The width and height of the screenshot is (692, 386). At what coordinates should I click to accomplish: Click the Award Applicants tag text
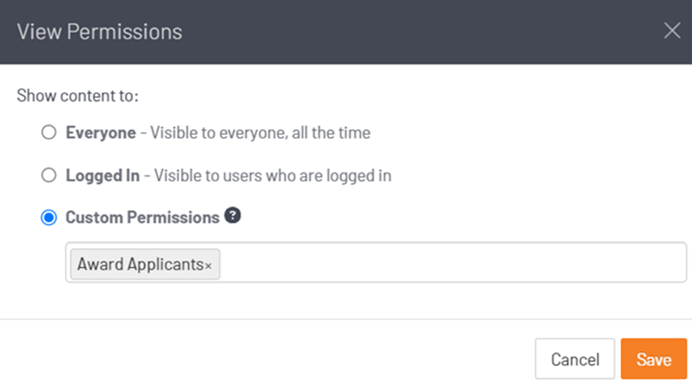pyautogui.click(x=140, y=265)
